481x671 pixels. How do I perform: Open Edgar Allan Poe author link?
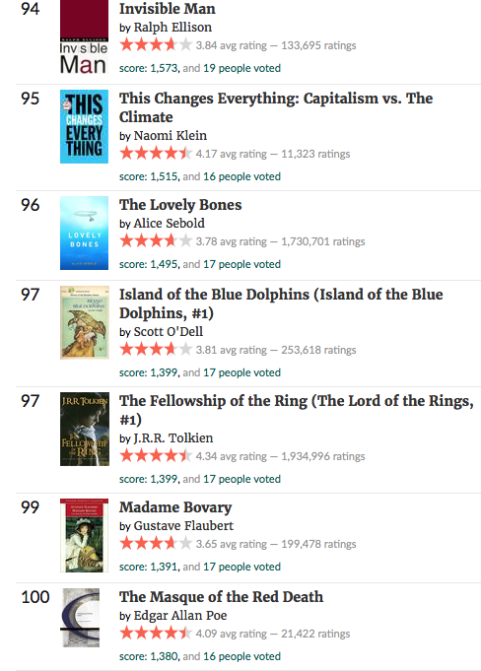180,616
